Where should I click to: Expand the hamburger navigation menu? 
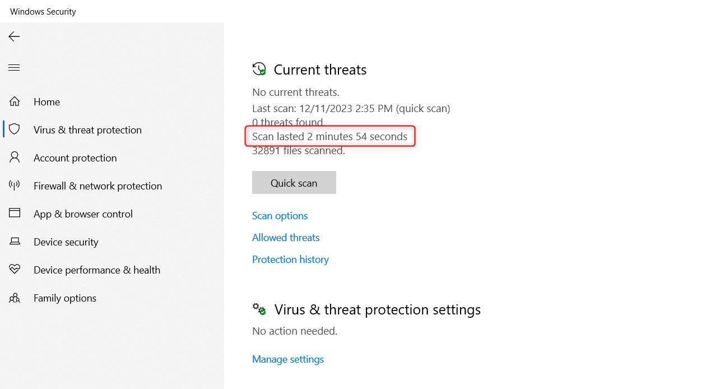pos(14,68)
